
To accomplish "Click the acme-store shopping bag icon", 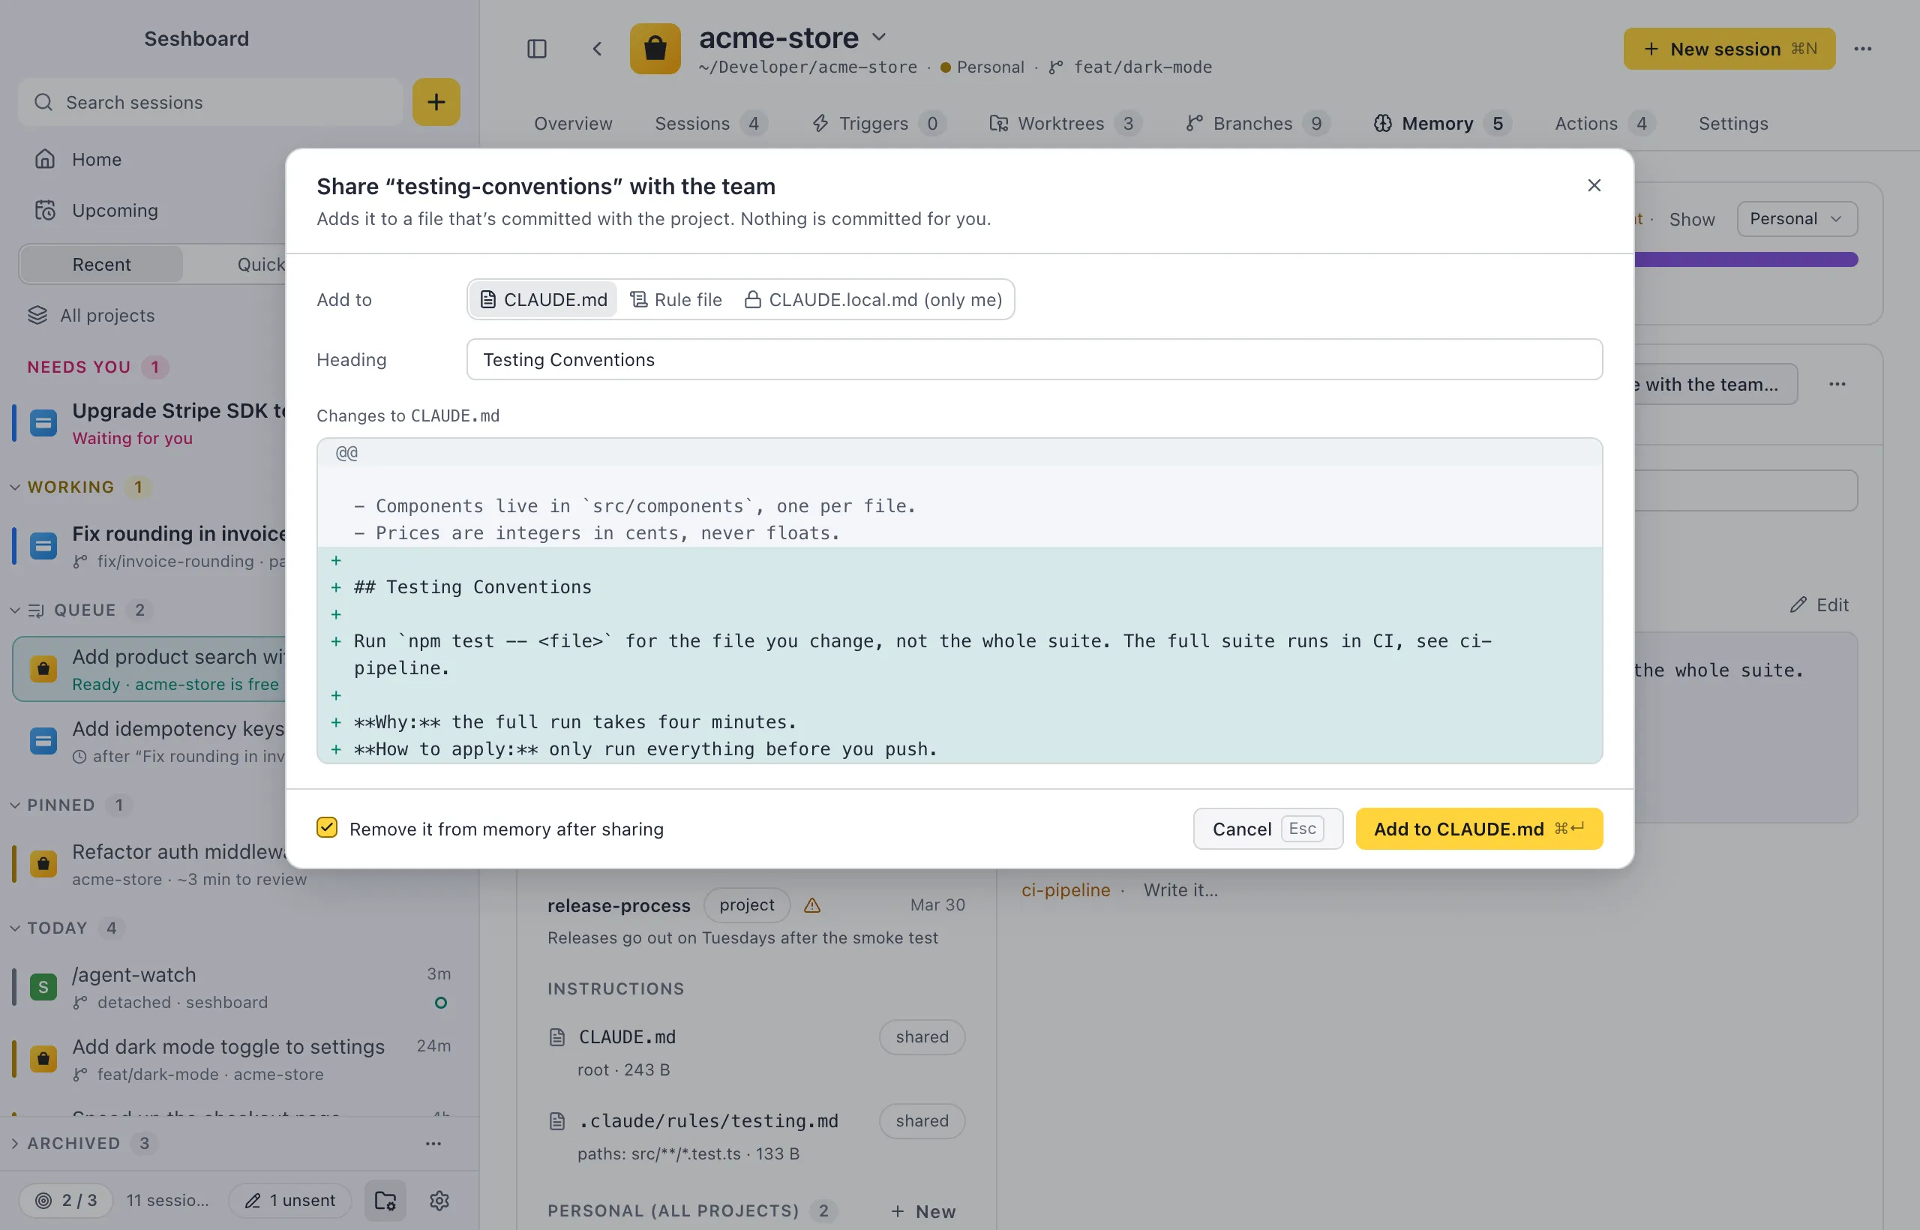I will [x=655, y=49].
